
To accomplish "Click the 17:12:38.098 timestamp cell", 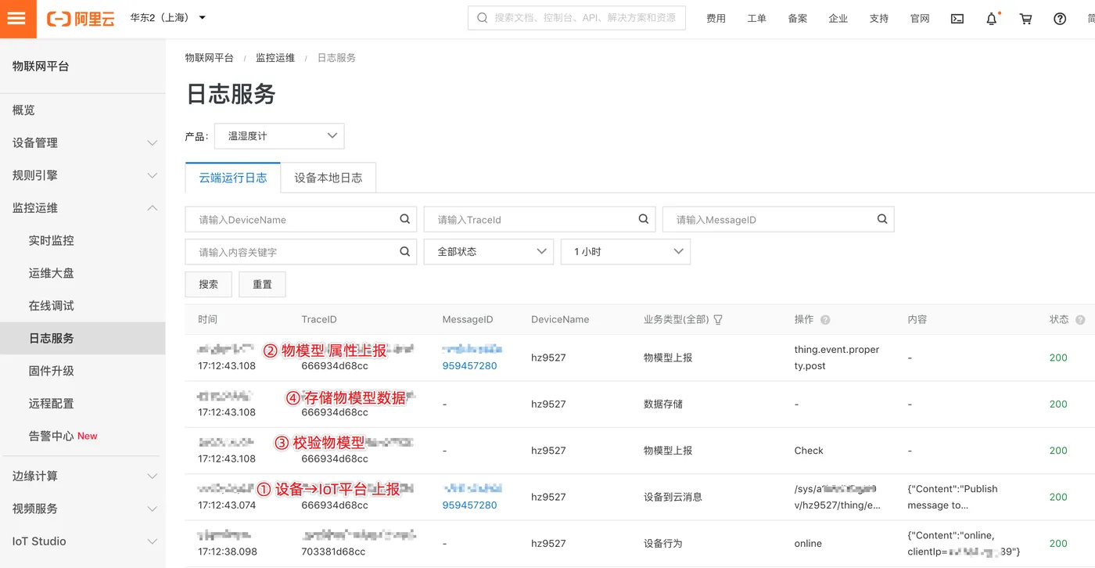I will (227, 552).
